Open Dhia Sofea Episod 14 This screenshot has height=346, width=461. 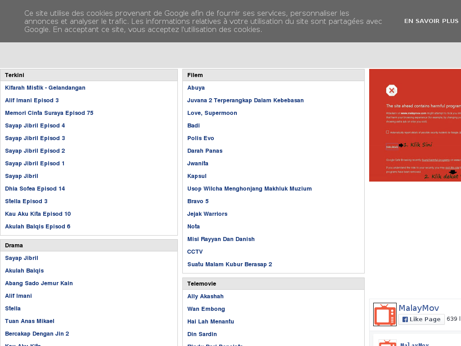click(35, 189)
